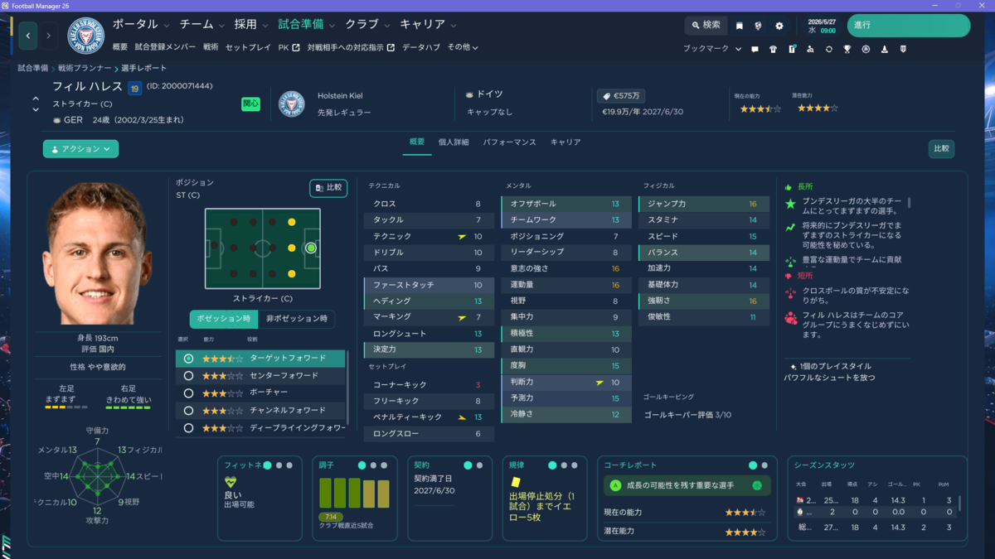
Task: Open the その他 submenu dropdown
Action: (x=463, y=47)
